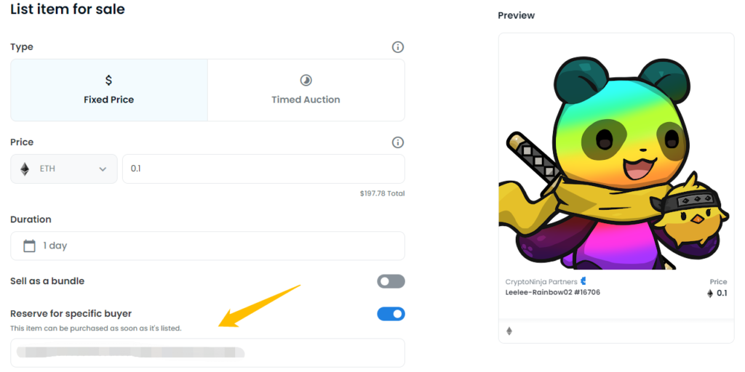
Task: Click the ETH icon next to preview price
Action: pyautogui.click(x=710, y=294)
